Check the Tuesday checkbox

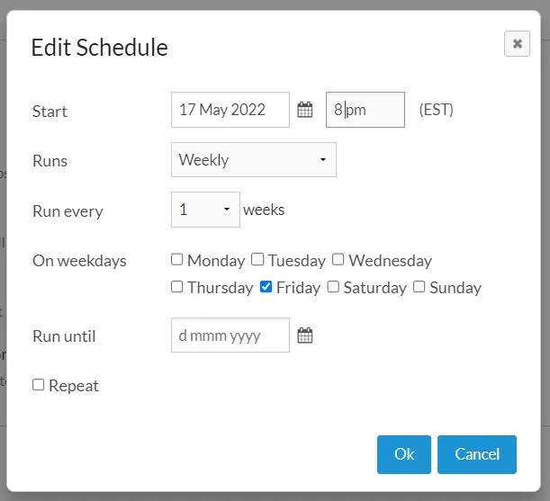click(x=257, y=259)
